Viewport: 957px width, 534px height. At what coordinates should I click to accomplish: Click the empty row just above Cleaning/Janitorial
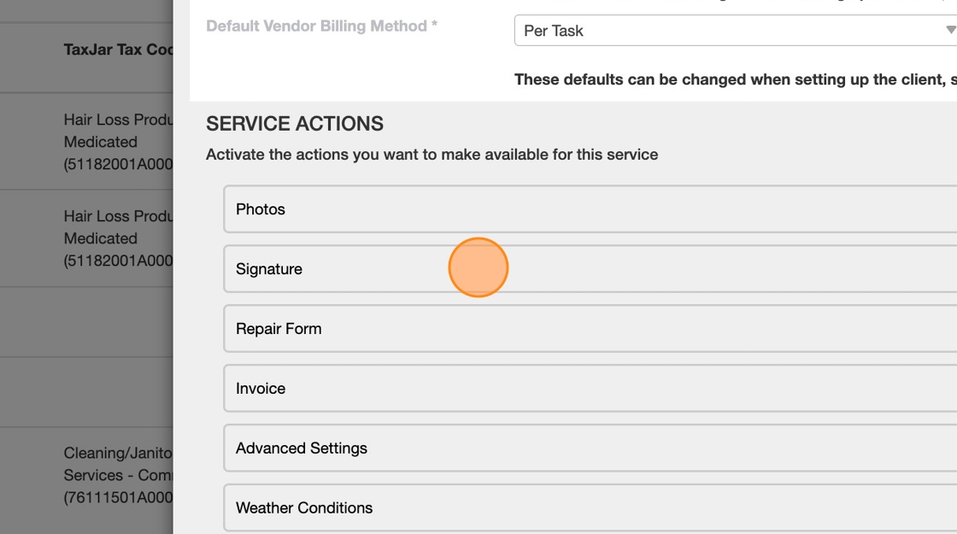(x=85, y=392)
